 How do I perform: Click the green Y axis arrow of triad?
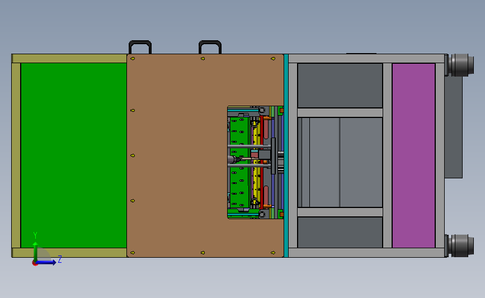click(36, 251)
